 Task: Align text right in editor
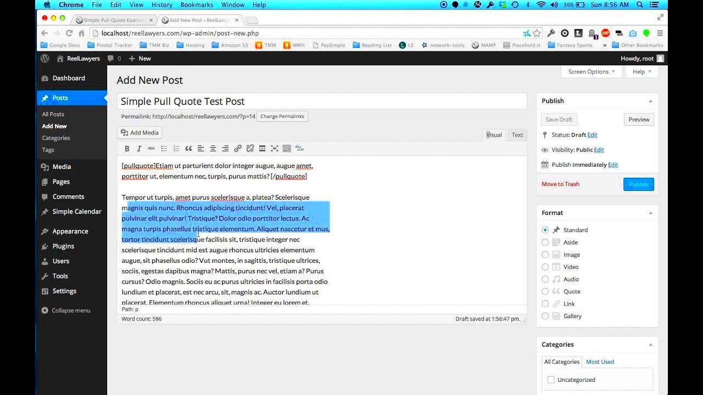[225, 149]
